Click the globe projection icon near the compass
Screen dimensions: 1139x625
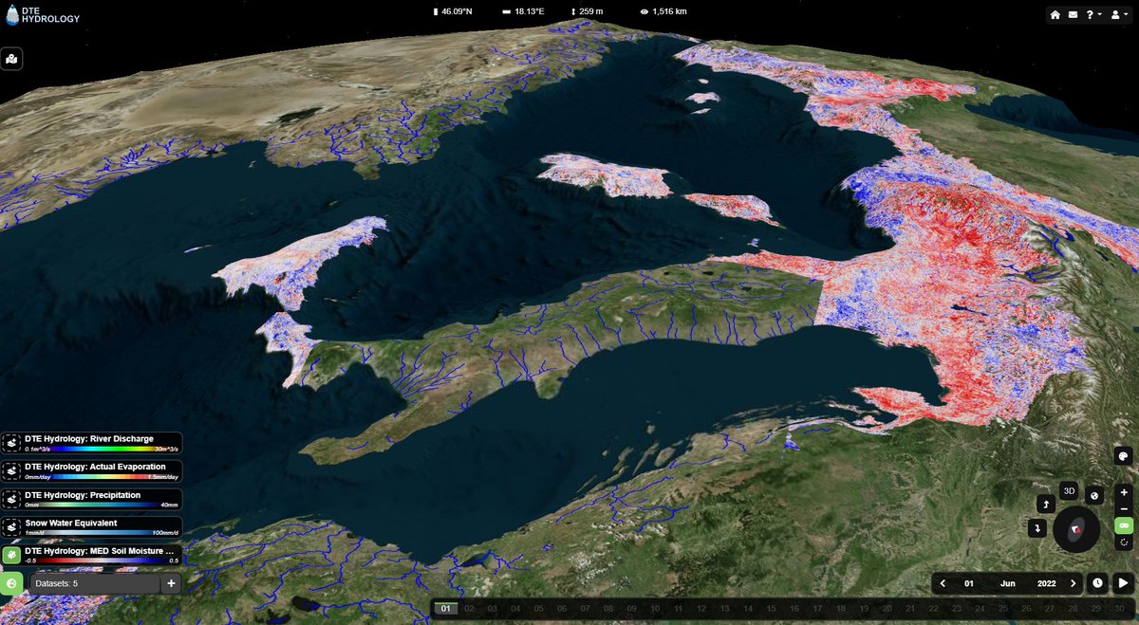1092,496
